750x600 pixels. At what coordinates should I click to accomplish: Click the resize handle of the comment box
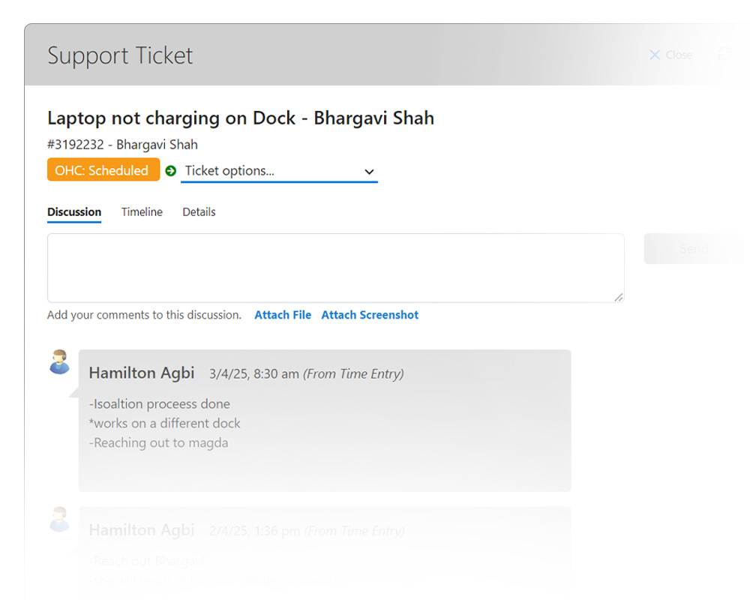(619, 297)
